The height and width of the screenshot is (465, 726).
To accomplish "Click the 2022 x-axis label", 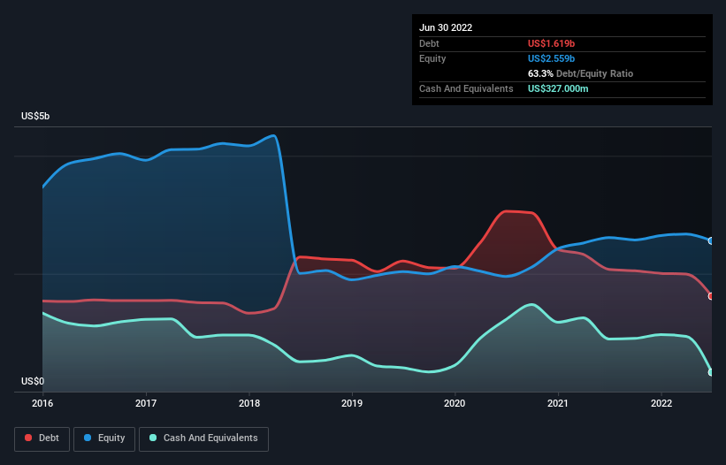I will 661,403.
